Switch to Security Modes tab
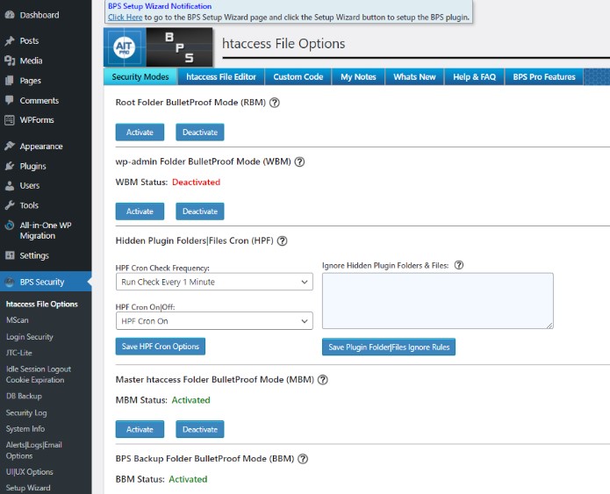This screenshot has width=610, height=494. pos(140,76)
